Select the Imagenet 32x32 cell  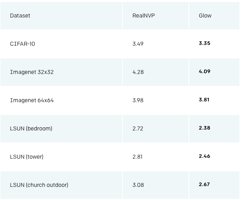click(x=32, y=72)
